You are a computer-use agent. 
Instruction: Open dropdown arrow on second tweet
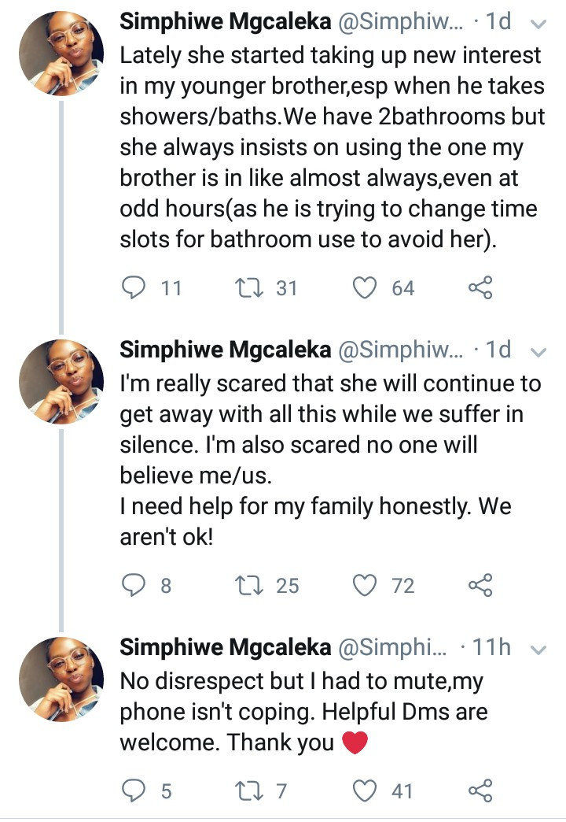click(x=538, y=350)
